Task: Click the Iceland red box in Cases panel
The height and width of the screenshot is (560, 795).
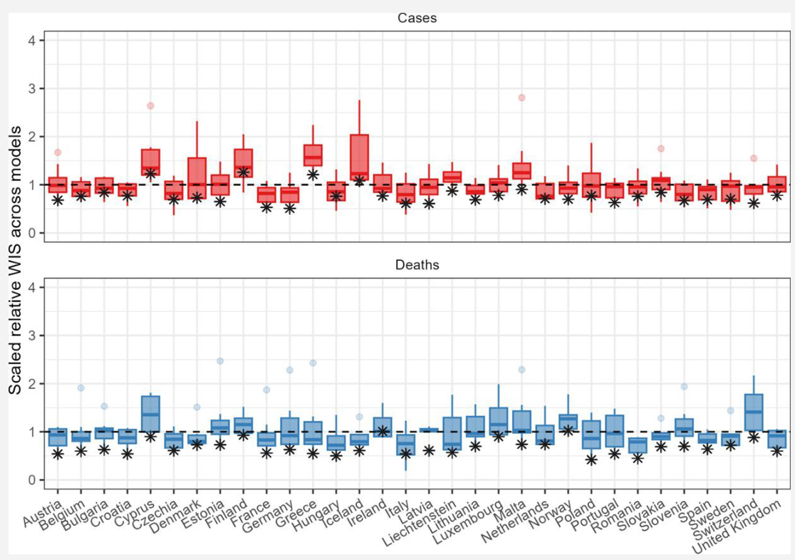Action: click(x=360, y=157)
